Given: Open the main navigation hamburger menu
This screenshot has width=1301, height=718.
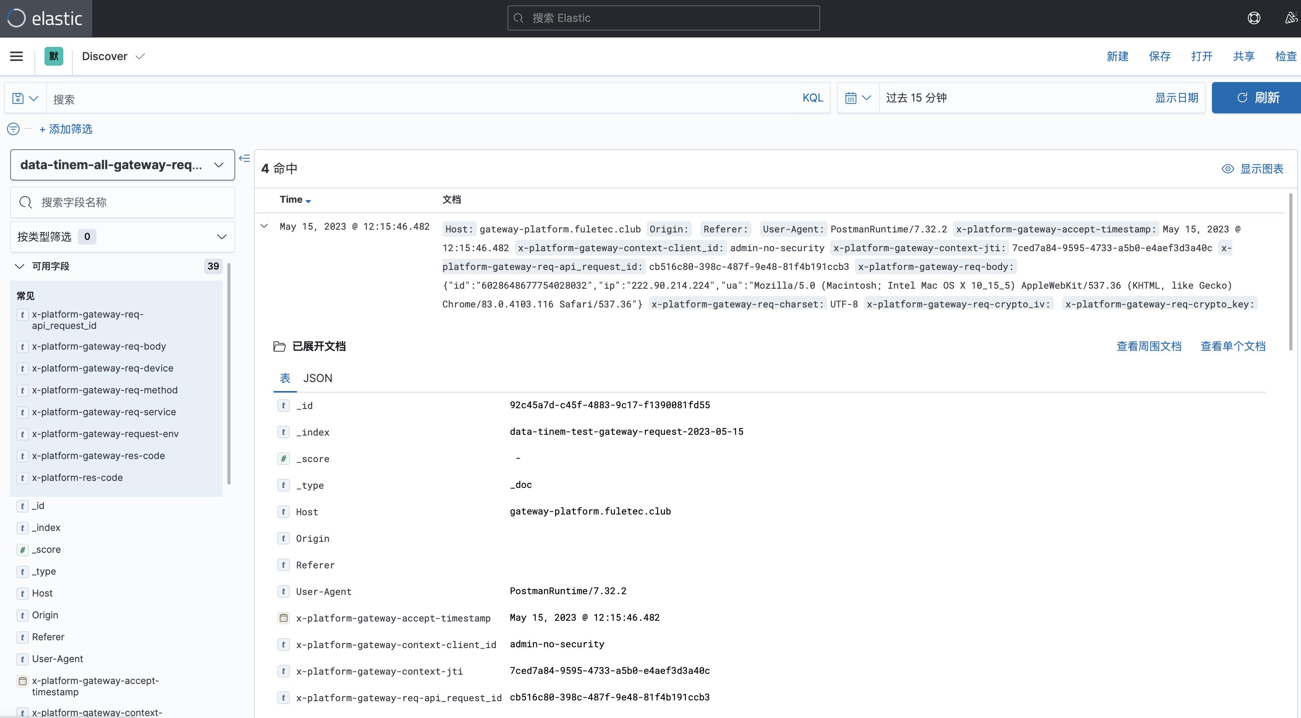Looking at the screenshot, I should 16,56.
